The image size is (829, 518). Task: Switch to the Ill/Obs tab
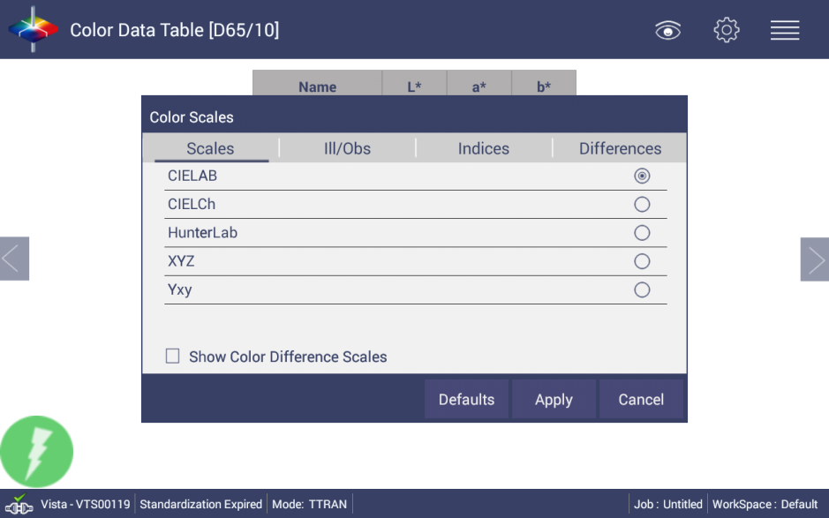[347, 148]
